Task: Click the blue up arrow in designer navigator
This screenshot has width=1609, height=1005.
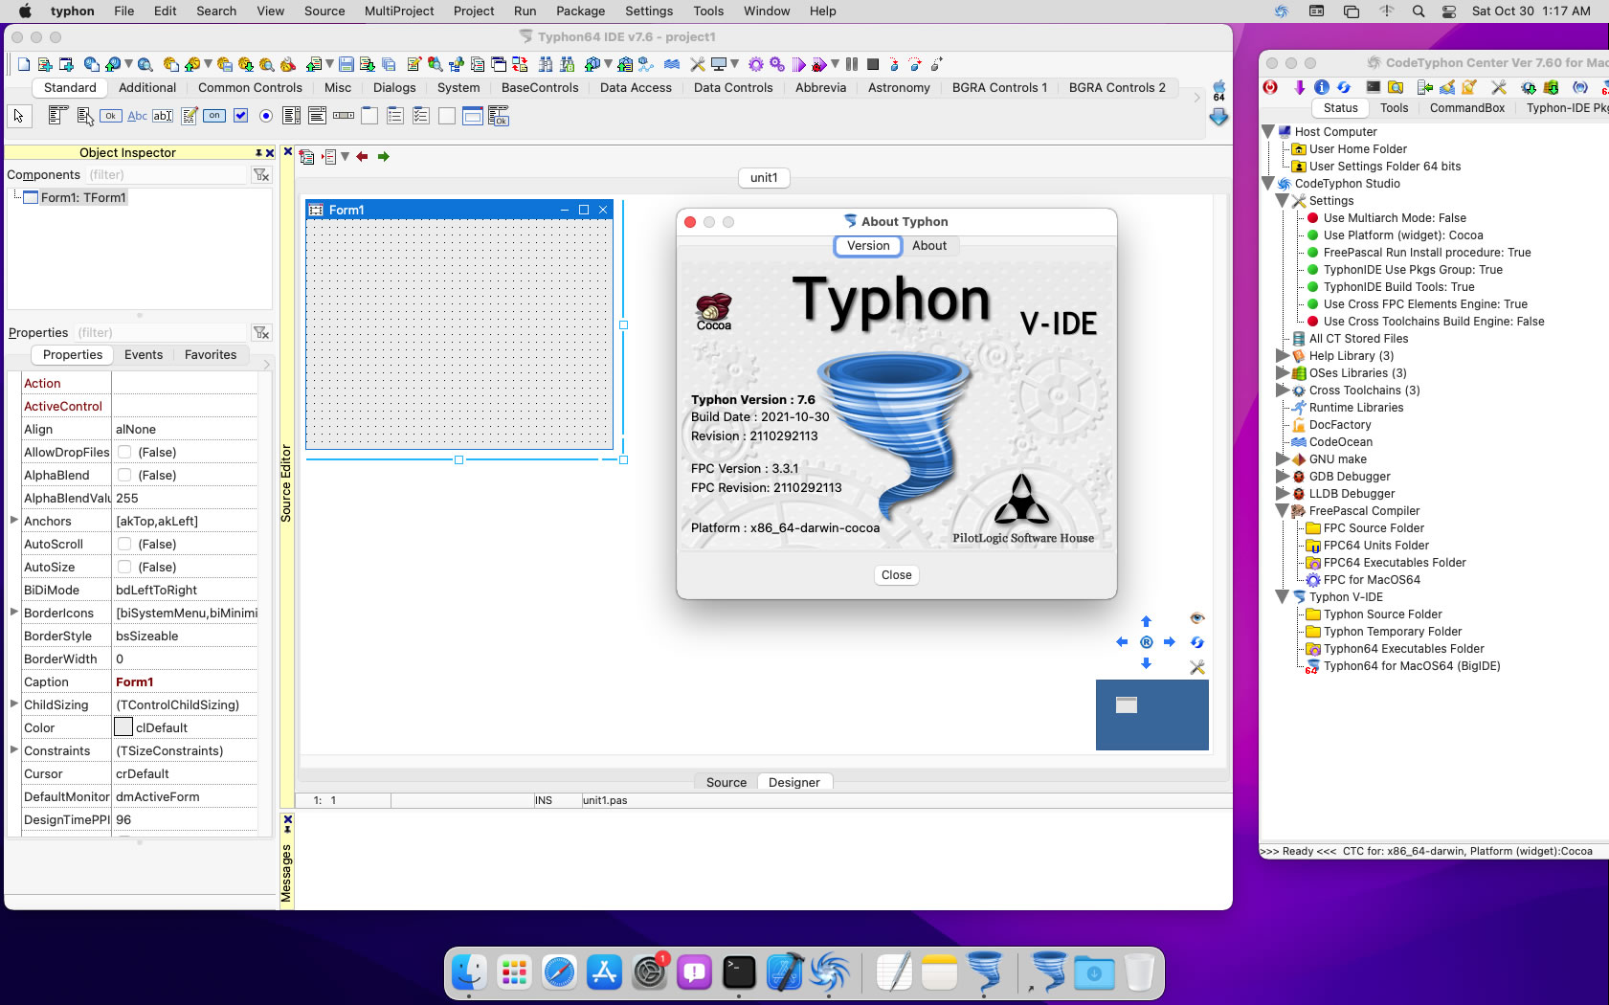Action: (1146, 621)
